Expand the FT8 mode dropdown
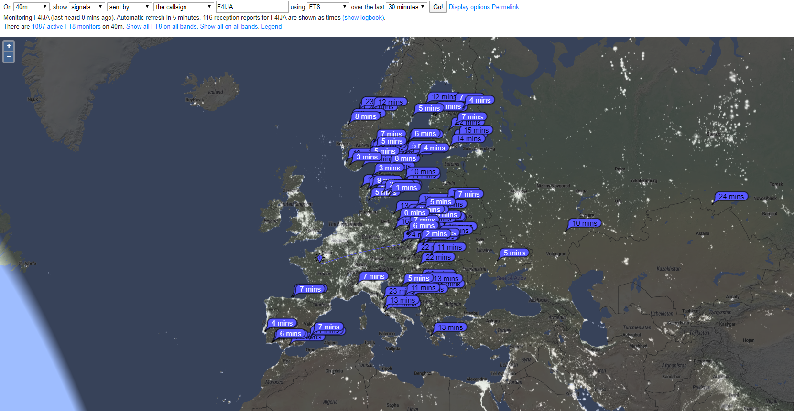Screen dimensions: 794x411 pos(328,7)
